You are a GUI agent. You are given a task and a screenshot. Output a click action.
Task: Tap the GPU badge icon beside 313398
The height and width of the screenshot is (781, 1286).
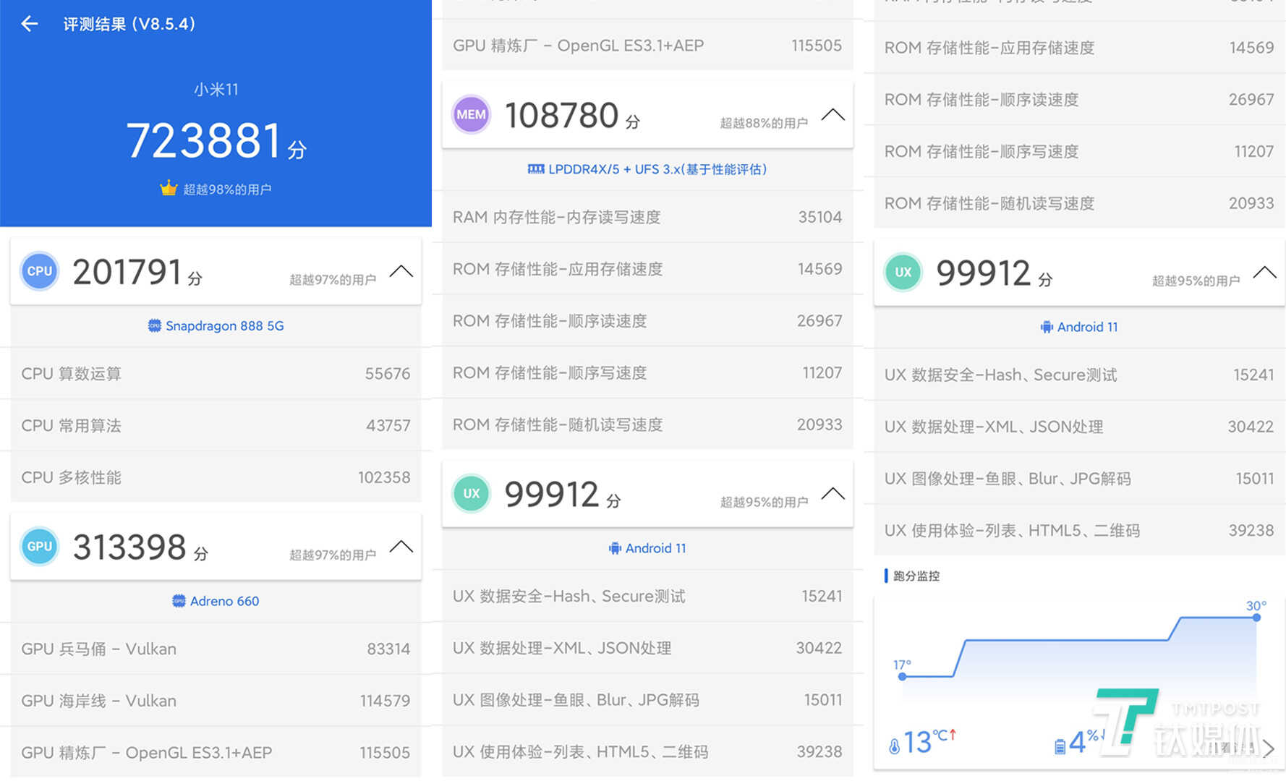40,546
